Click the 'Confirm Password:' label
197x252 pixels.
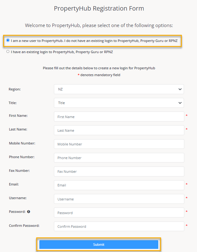[x=24, y=226]
